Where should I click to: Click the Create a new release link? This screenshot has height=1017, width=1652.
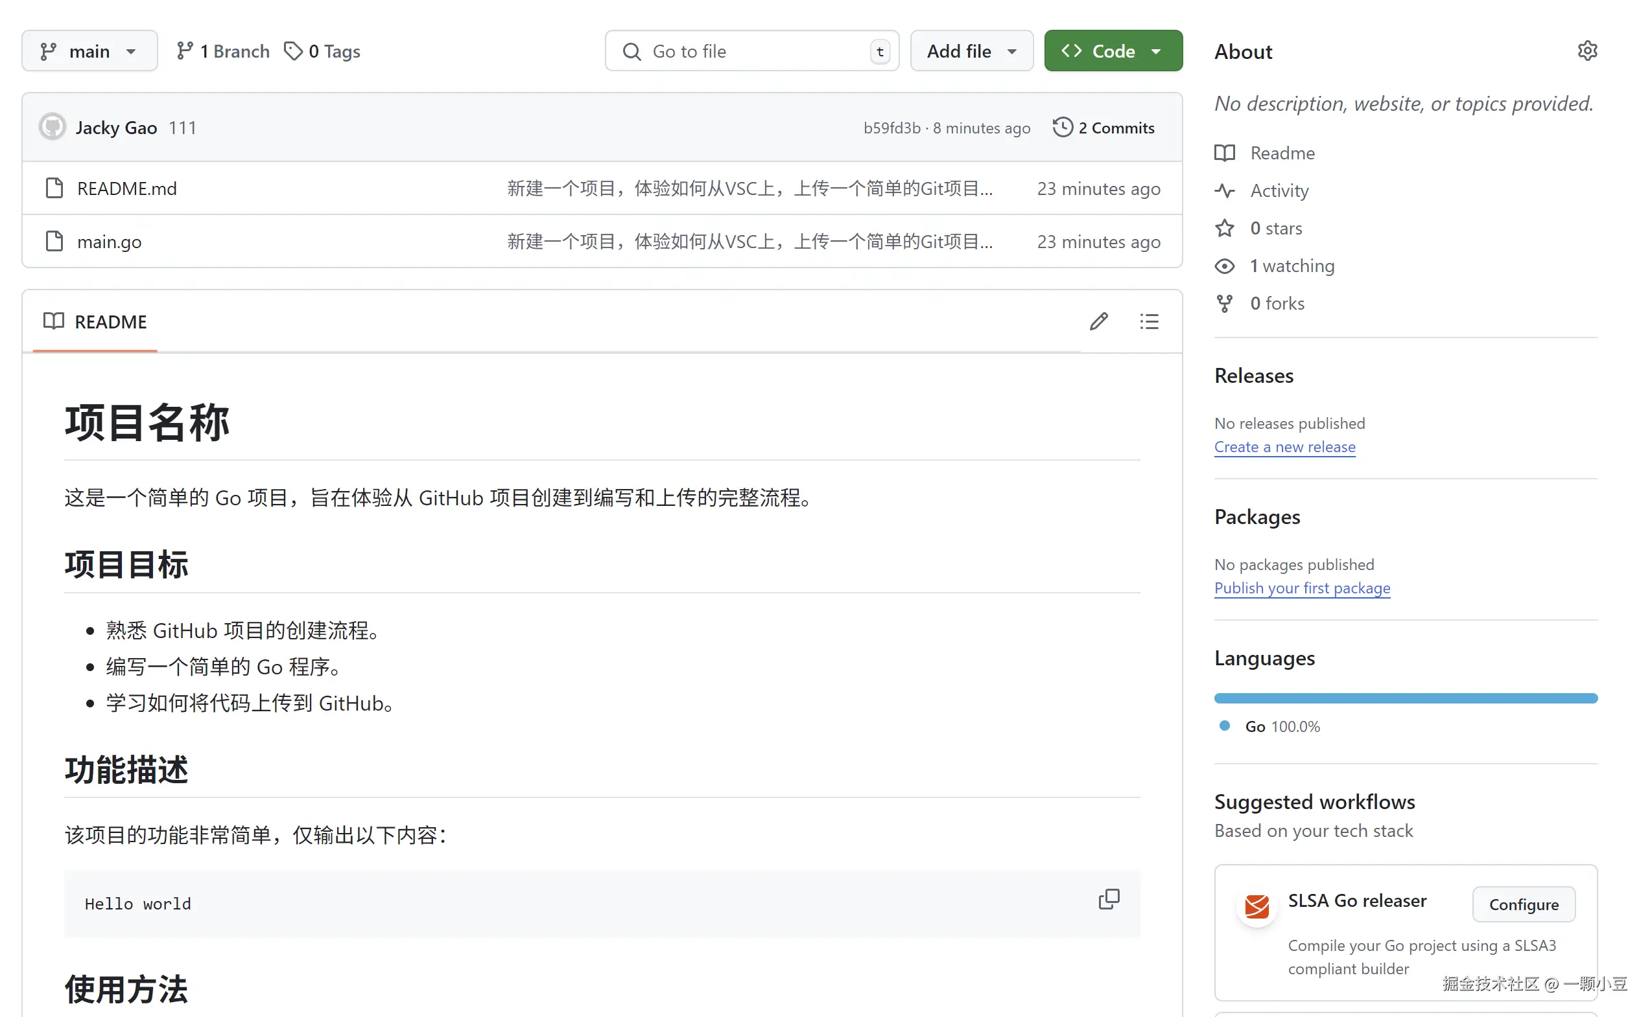pos(1284,446)
